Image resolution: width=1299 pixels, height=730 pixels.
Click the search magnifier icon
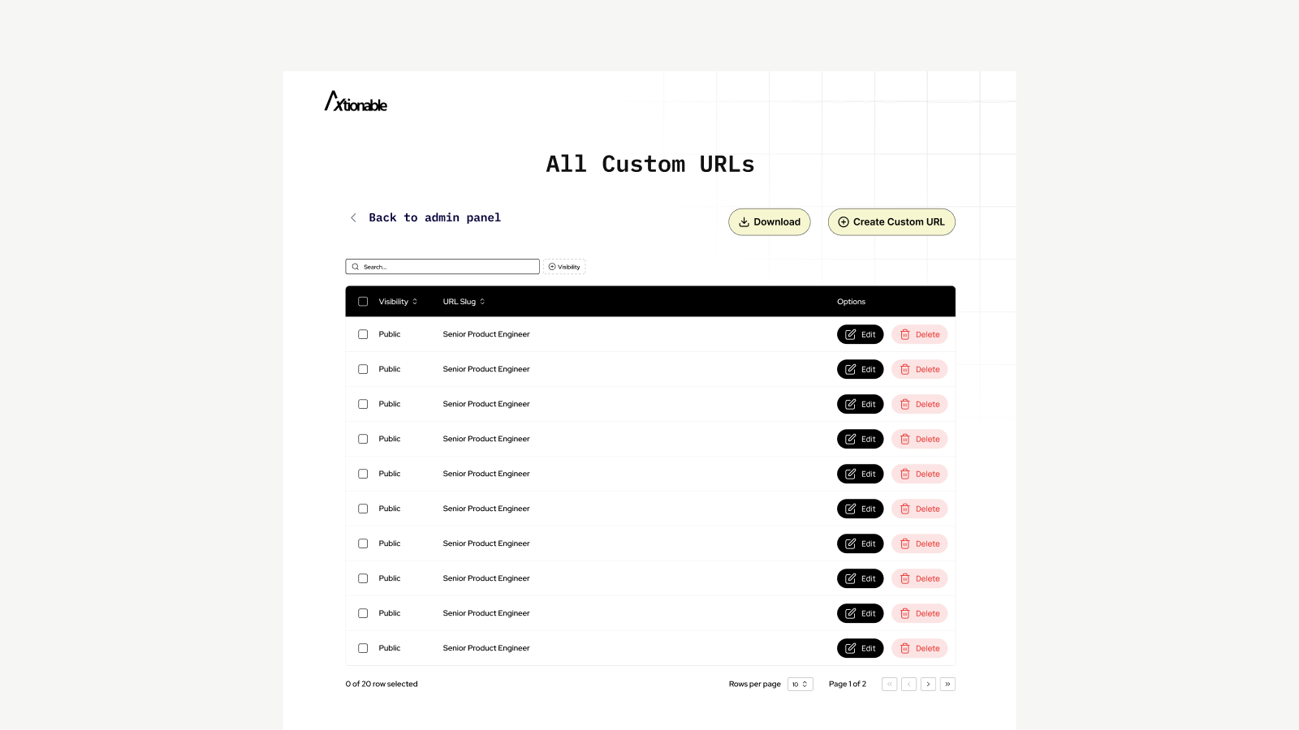click(x=356, y=266)
